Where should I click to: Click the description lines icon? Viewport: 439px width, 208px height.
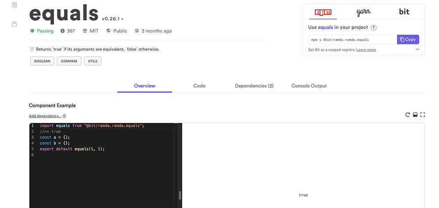point(32,49)
